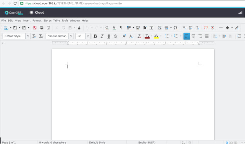Toggle Strikethrough formatting
The width and height of the screenshot is (245, 144).
(115, 36)
